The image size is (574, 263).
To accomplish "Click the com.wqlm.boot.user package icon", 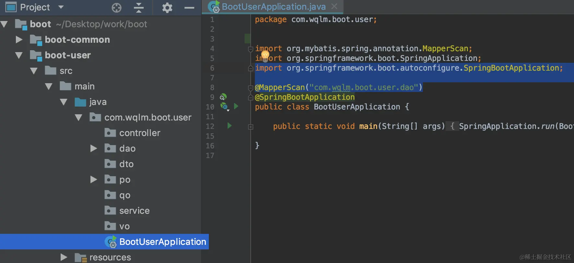I will click(x=95, y=117).
